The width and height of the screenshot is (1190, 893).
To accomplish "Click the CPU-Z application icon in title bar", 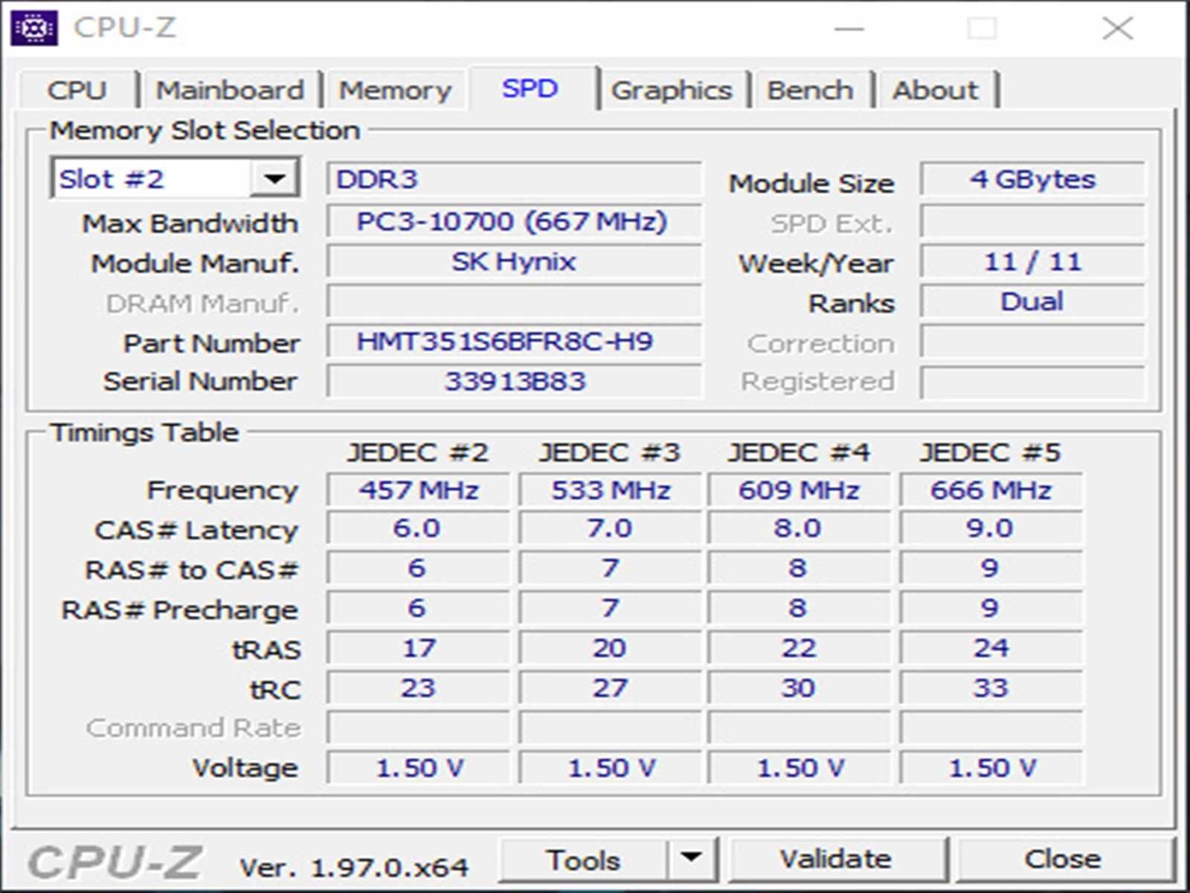I will (x=34, y=28).
